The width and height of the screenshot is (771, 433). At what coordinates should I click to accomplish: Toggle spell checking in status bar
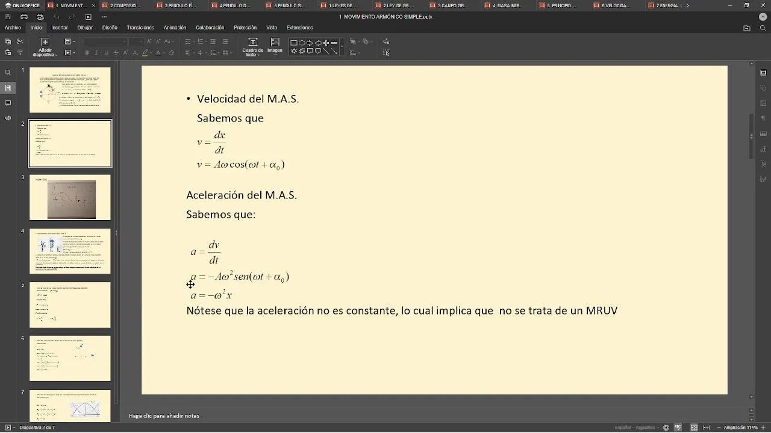click(677, 428)
